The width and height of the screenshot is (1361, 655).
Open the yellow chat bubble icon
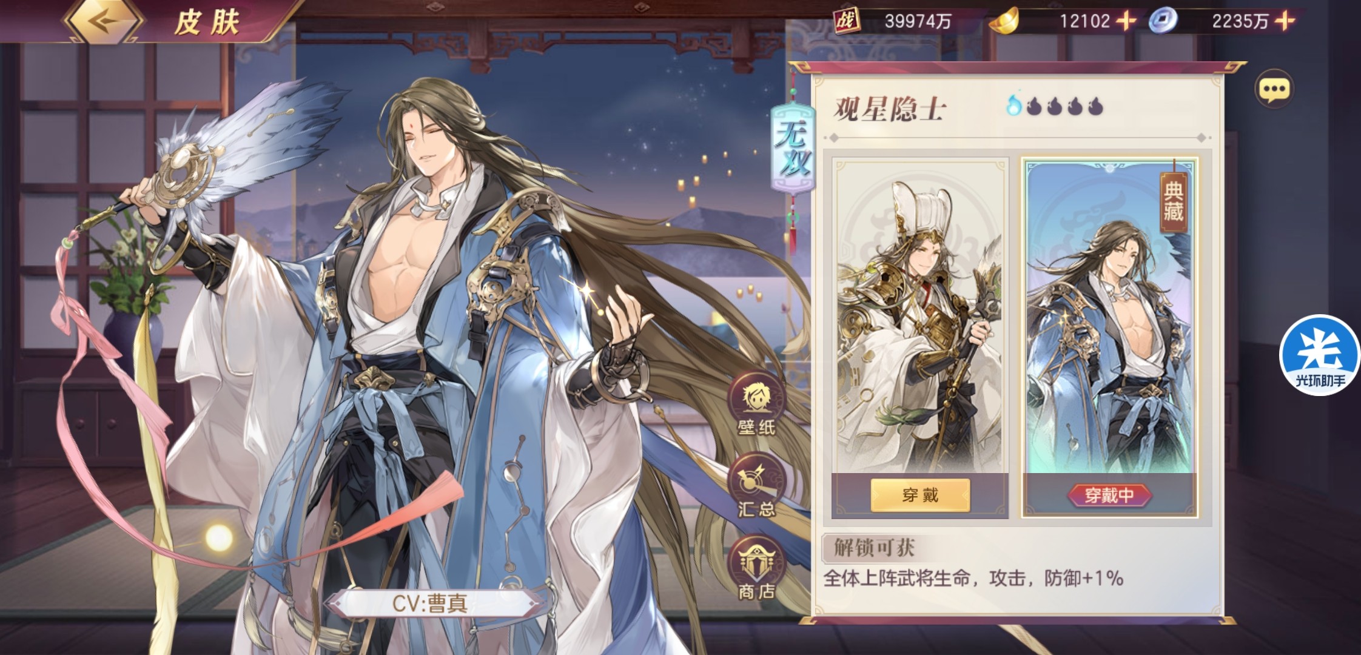coord(1274,90)
